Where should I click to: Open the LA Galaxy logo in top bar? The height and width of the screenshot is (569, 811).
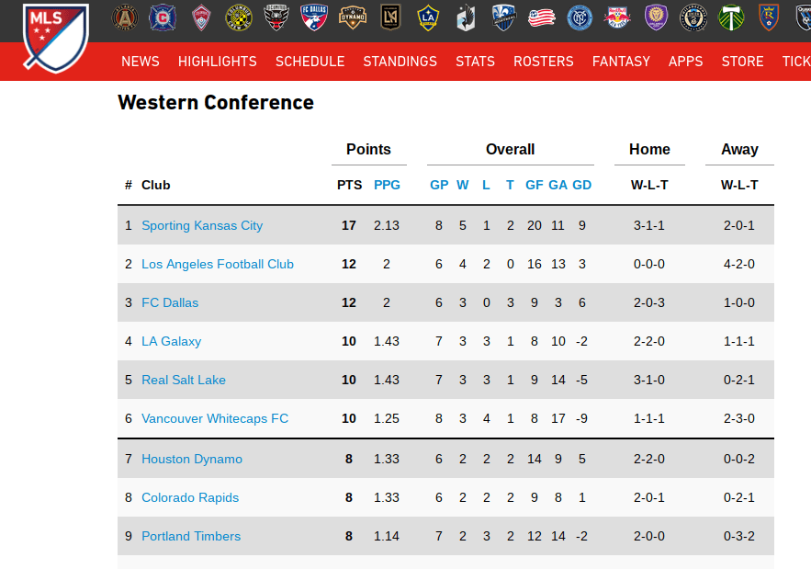coord(428,17)
